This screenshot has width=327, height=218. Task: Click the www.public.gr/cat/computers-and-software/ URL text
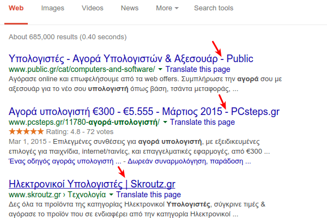[x=82, y=69]
